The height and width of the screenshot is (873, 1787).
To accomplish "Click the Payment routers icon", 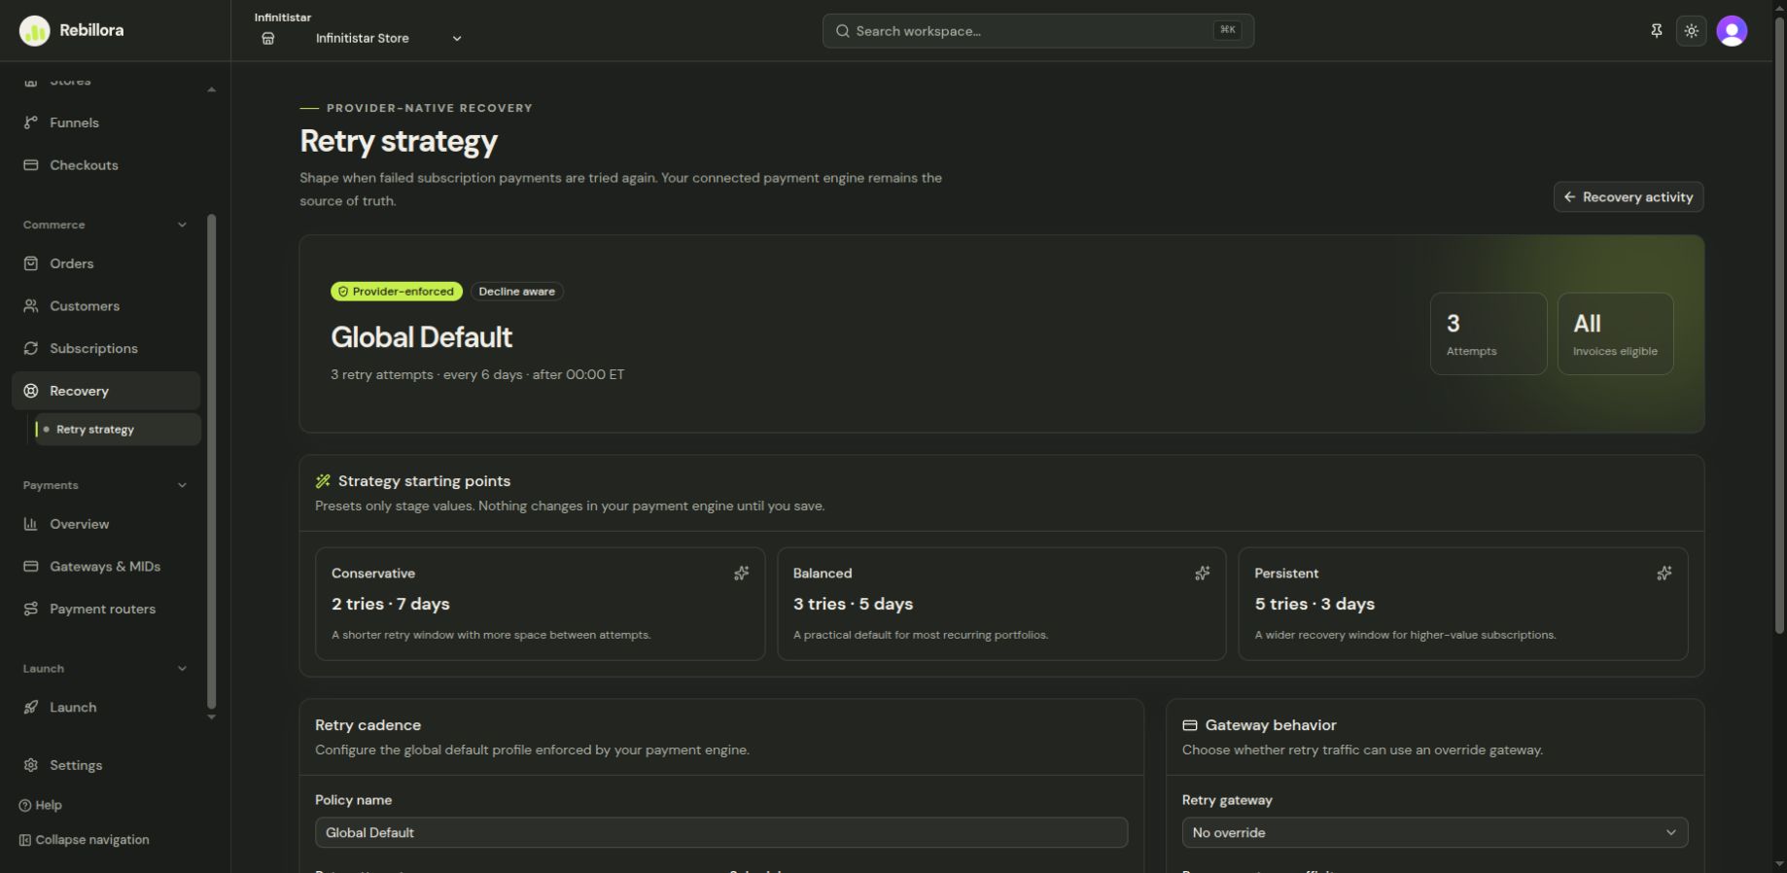I will (x=31, y=609).
